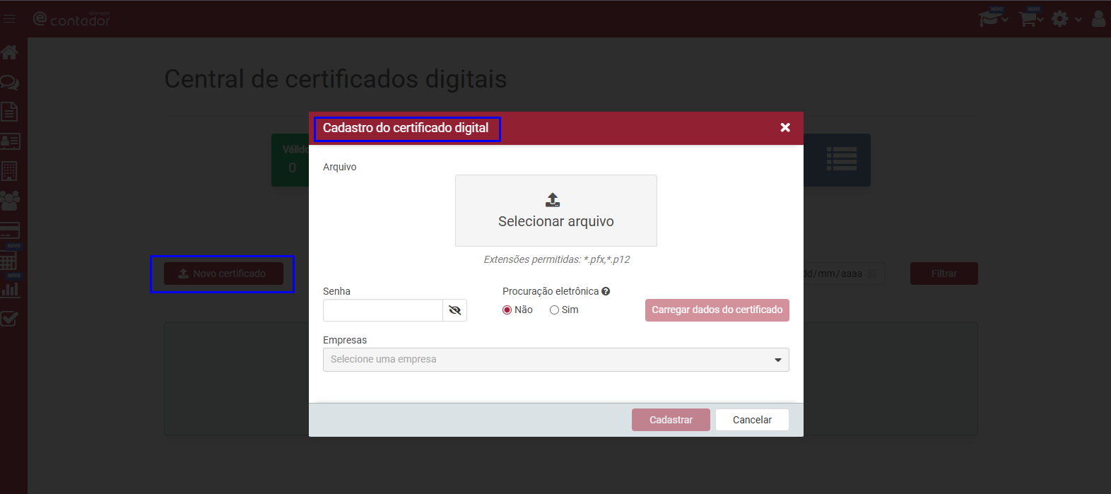Click the building icon in sidebar
This screenshot has height=494, width=1111.
click(9, 171)
